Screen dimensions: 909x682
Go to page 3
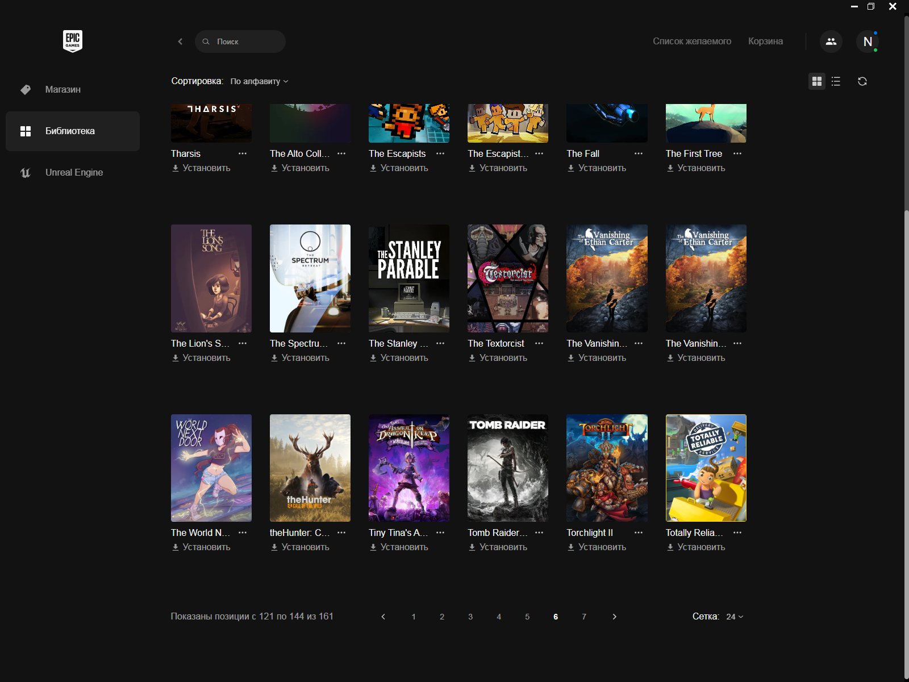pyautogui.click(x=470, y=617)
